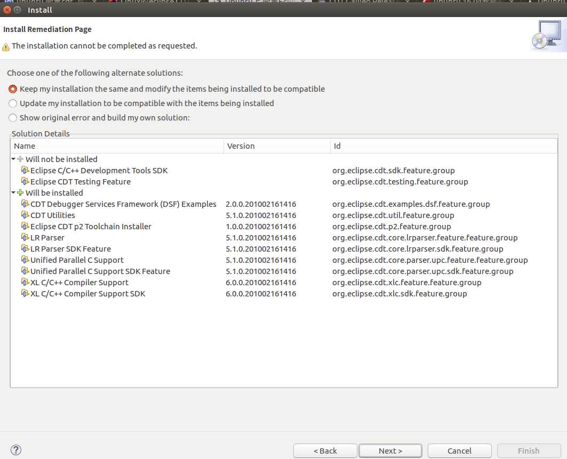Screen dimensions: 567x459
Task: Click feature icon of CDT Debugger Services Framework Examples
Action: tap(25, 204)
